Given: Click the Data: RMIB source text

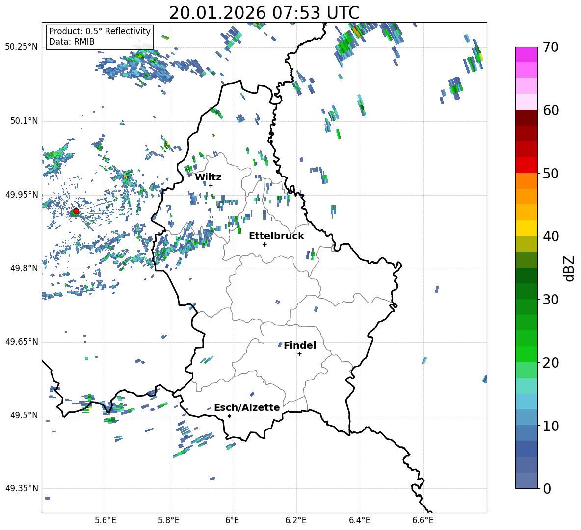Looking at the screenshot, I should 72,42.
